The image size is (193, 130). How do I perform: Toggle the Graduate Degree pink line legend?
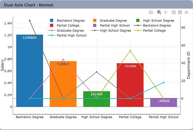[x=66, y=30]
